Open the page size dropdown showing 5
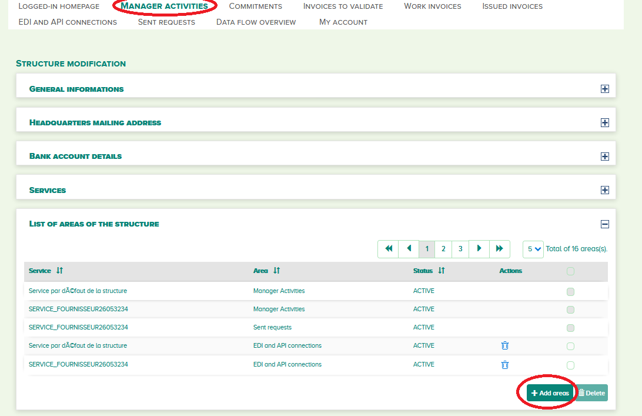 (x=533, y=249)
